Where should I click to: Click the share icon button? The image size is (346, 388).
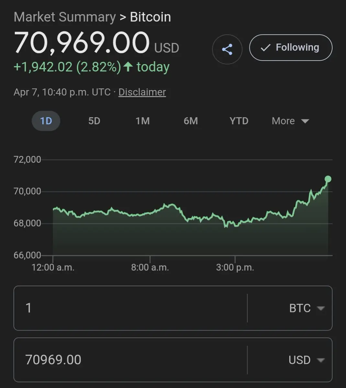point(227,49)
